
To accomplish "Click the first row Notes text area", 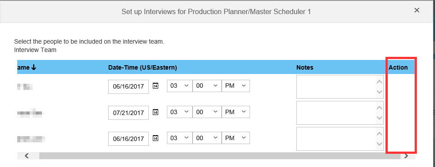I will pos(340,87).
